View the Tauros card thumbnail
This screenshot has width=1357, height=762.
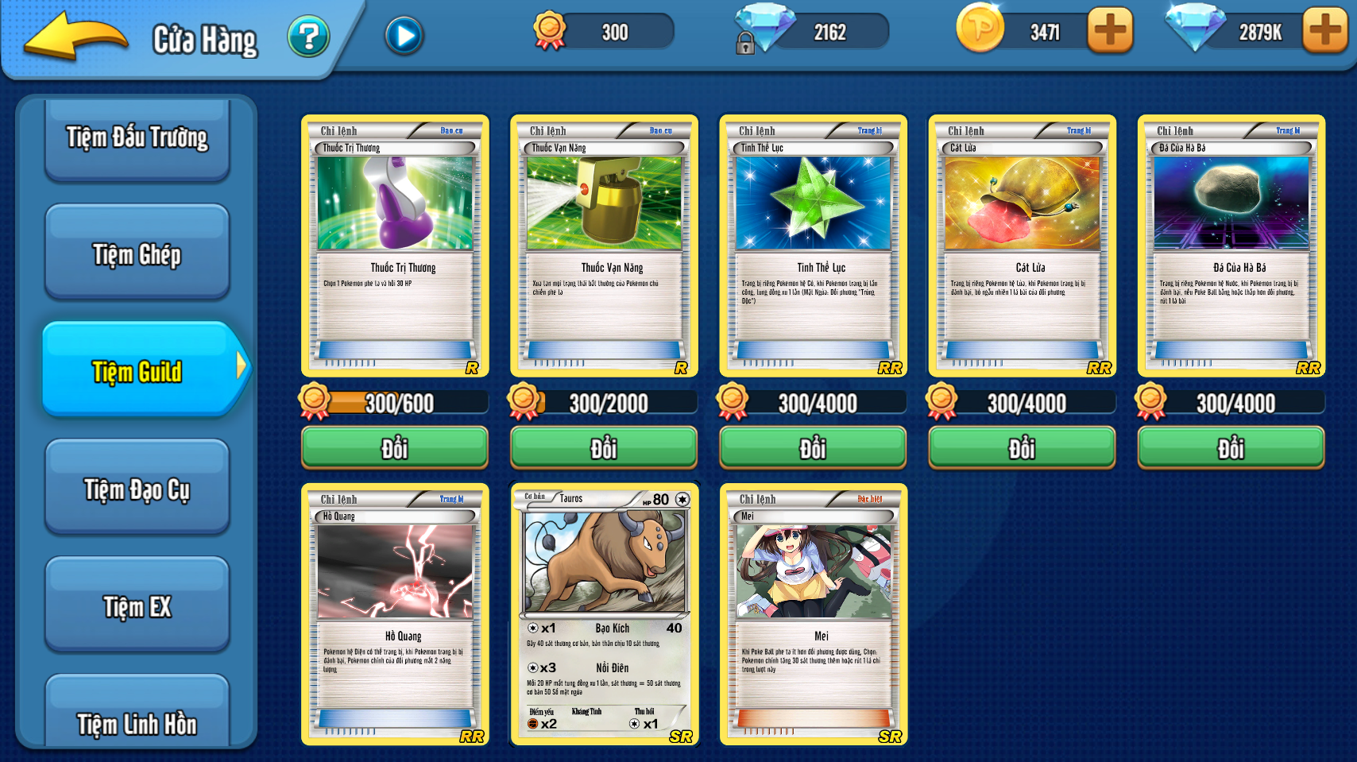click(604, 615)
